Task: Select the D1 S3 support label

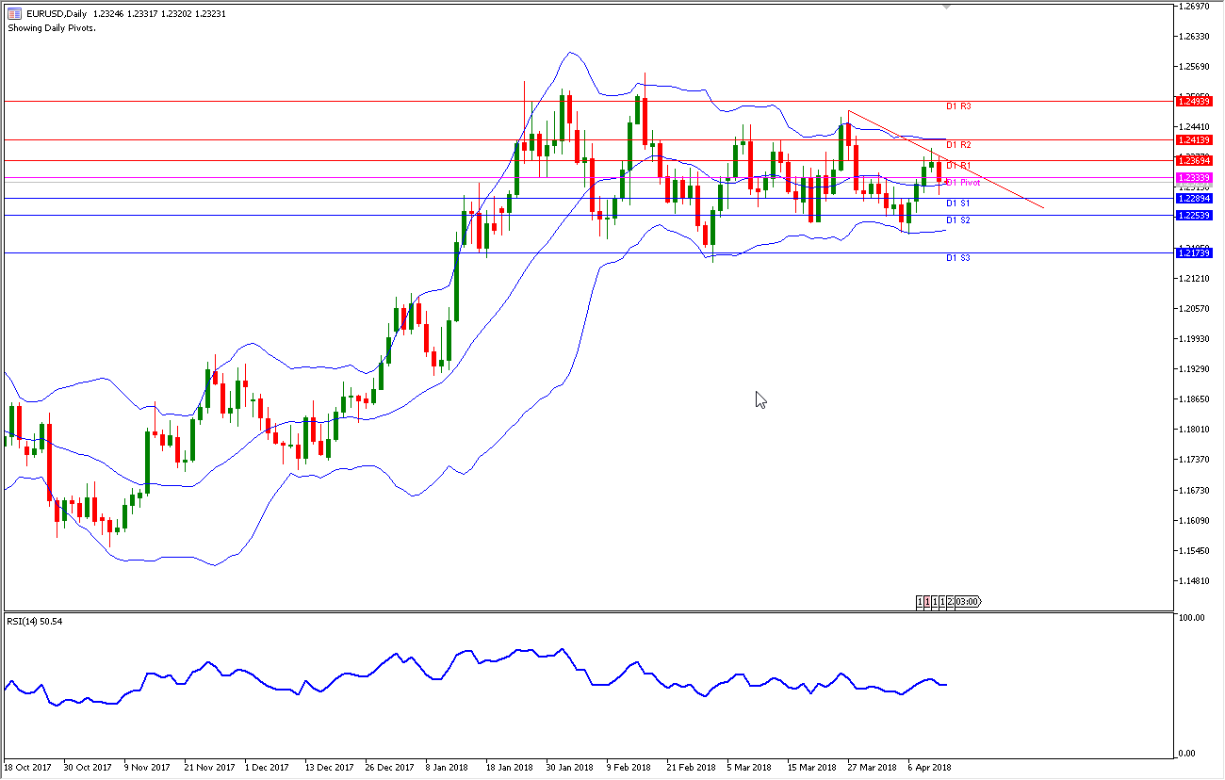Action: click(958, 258)
